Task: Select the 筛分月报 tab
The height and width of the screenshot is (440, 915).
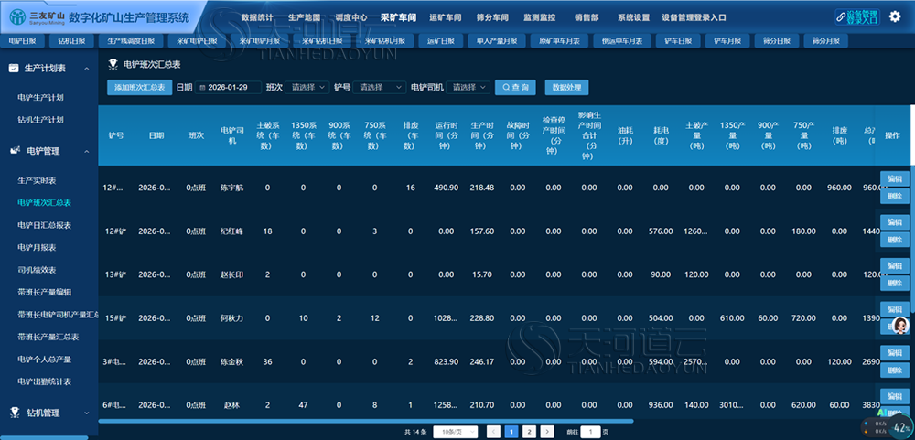Action: (x=825, y=41)
